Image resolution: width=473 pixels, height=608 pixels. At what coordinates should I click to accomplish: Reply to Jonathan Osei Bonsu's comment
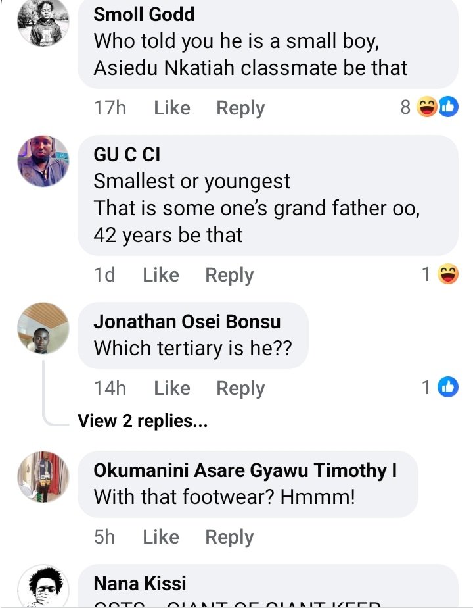click(240, 388)
